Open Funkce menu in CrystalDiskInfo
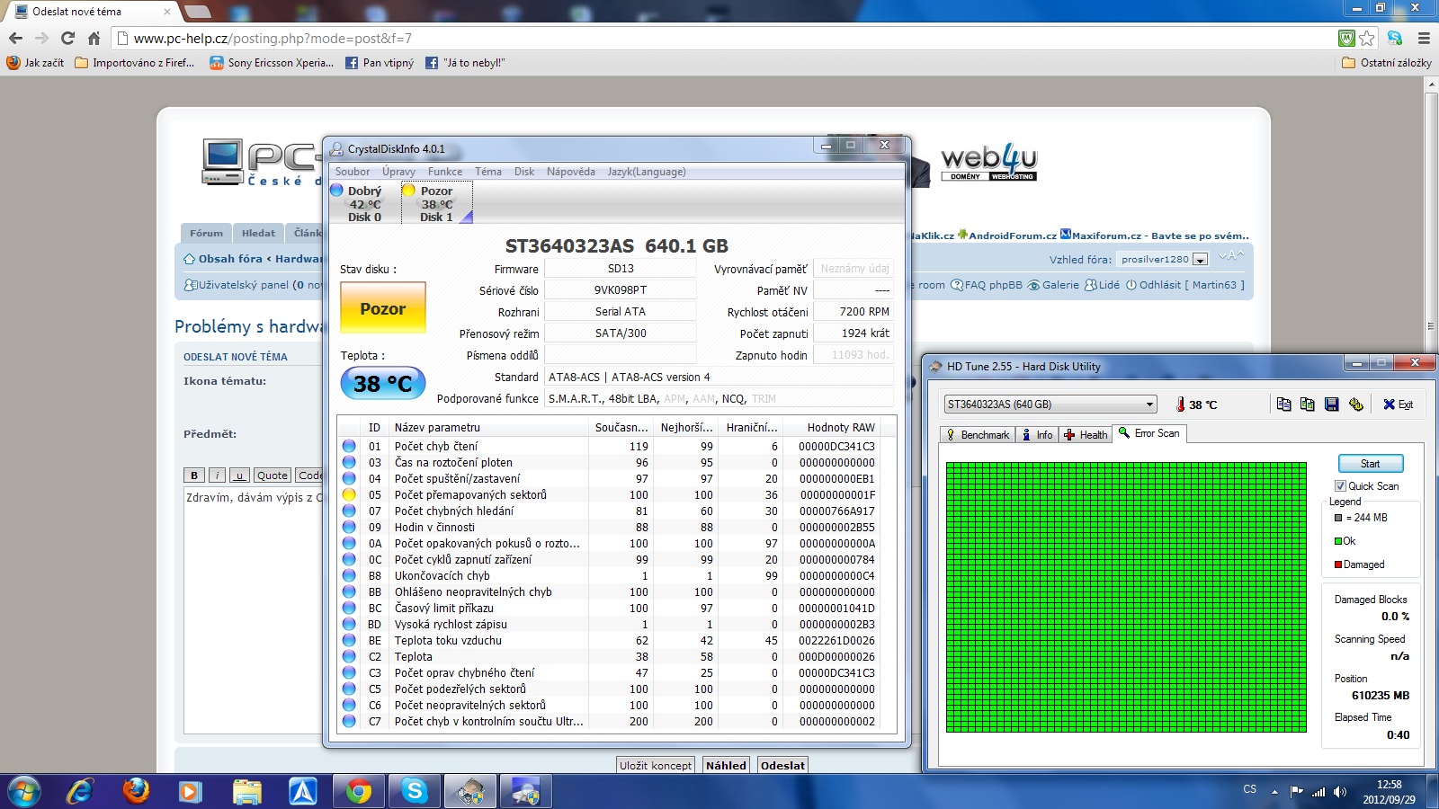Viewport: 1439px width, 809px height. (445, 172)
